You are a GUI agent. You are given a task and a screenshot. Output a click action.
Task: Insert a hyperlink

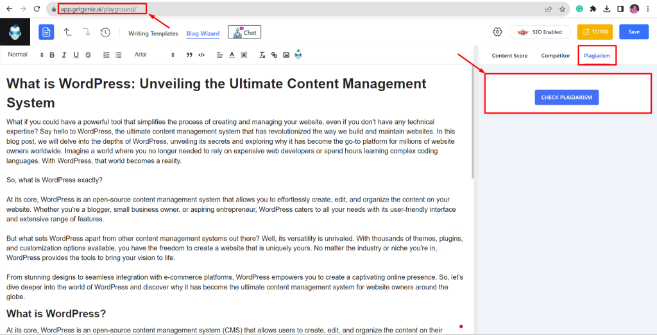point(274,55)
